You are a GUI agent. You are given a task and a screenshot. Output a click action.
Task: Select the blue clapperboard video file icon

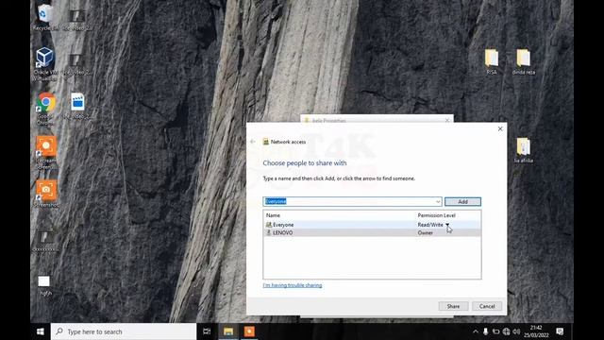coord(77,102)
